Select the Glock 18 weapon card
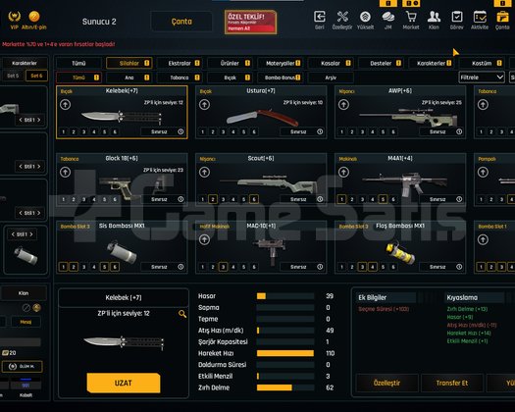 (122, 180)
